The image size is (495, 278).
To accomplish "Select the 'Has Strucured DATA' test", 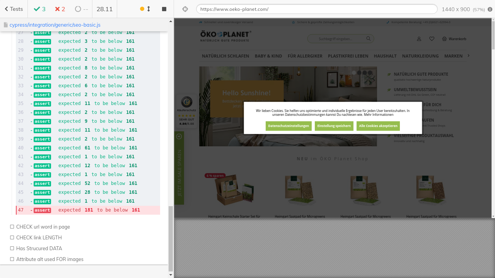I will click(39, 248).
